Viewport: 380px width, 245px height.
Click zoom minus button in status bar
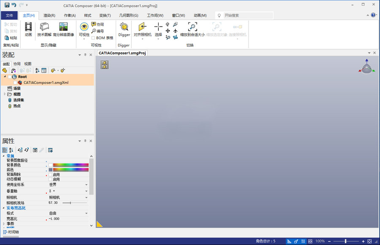pos(329,241)
